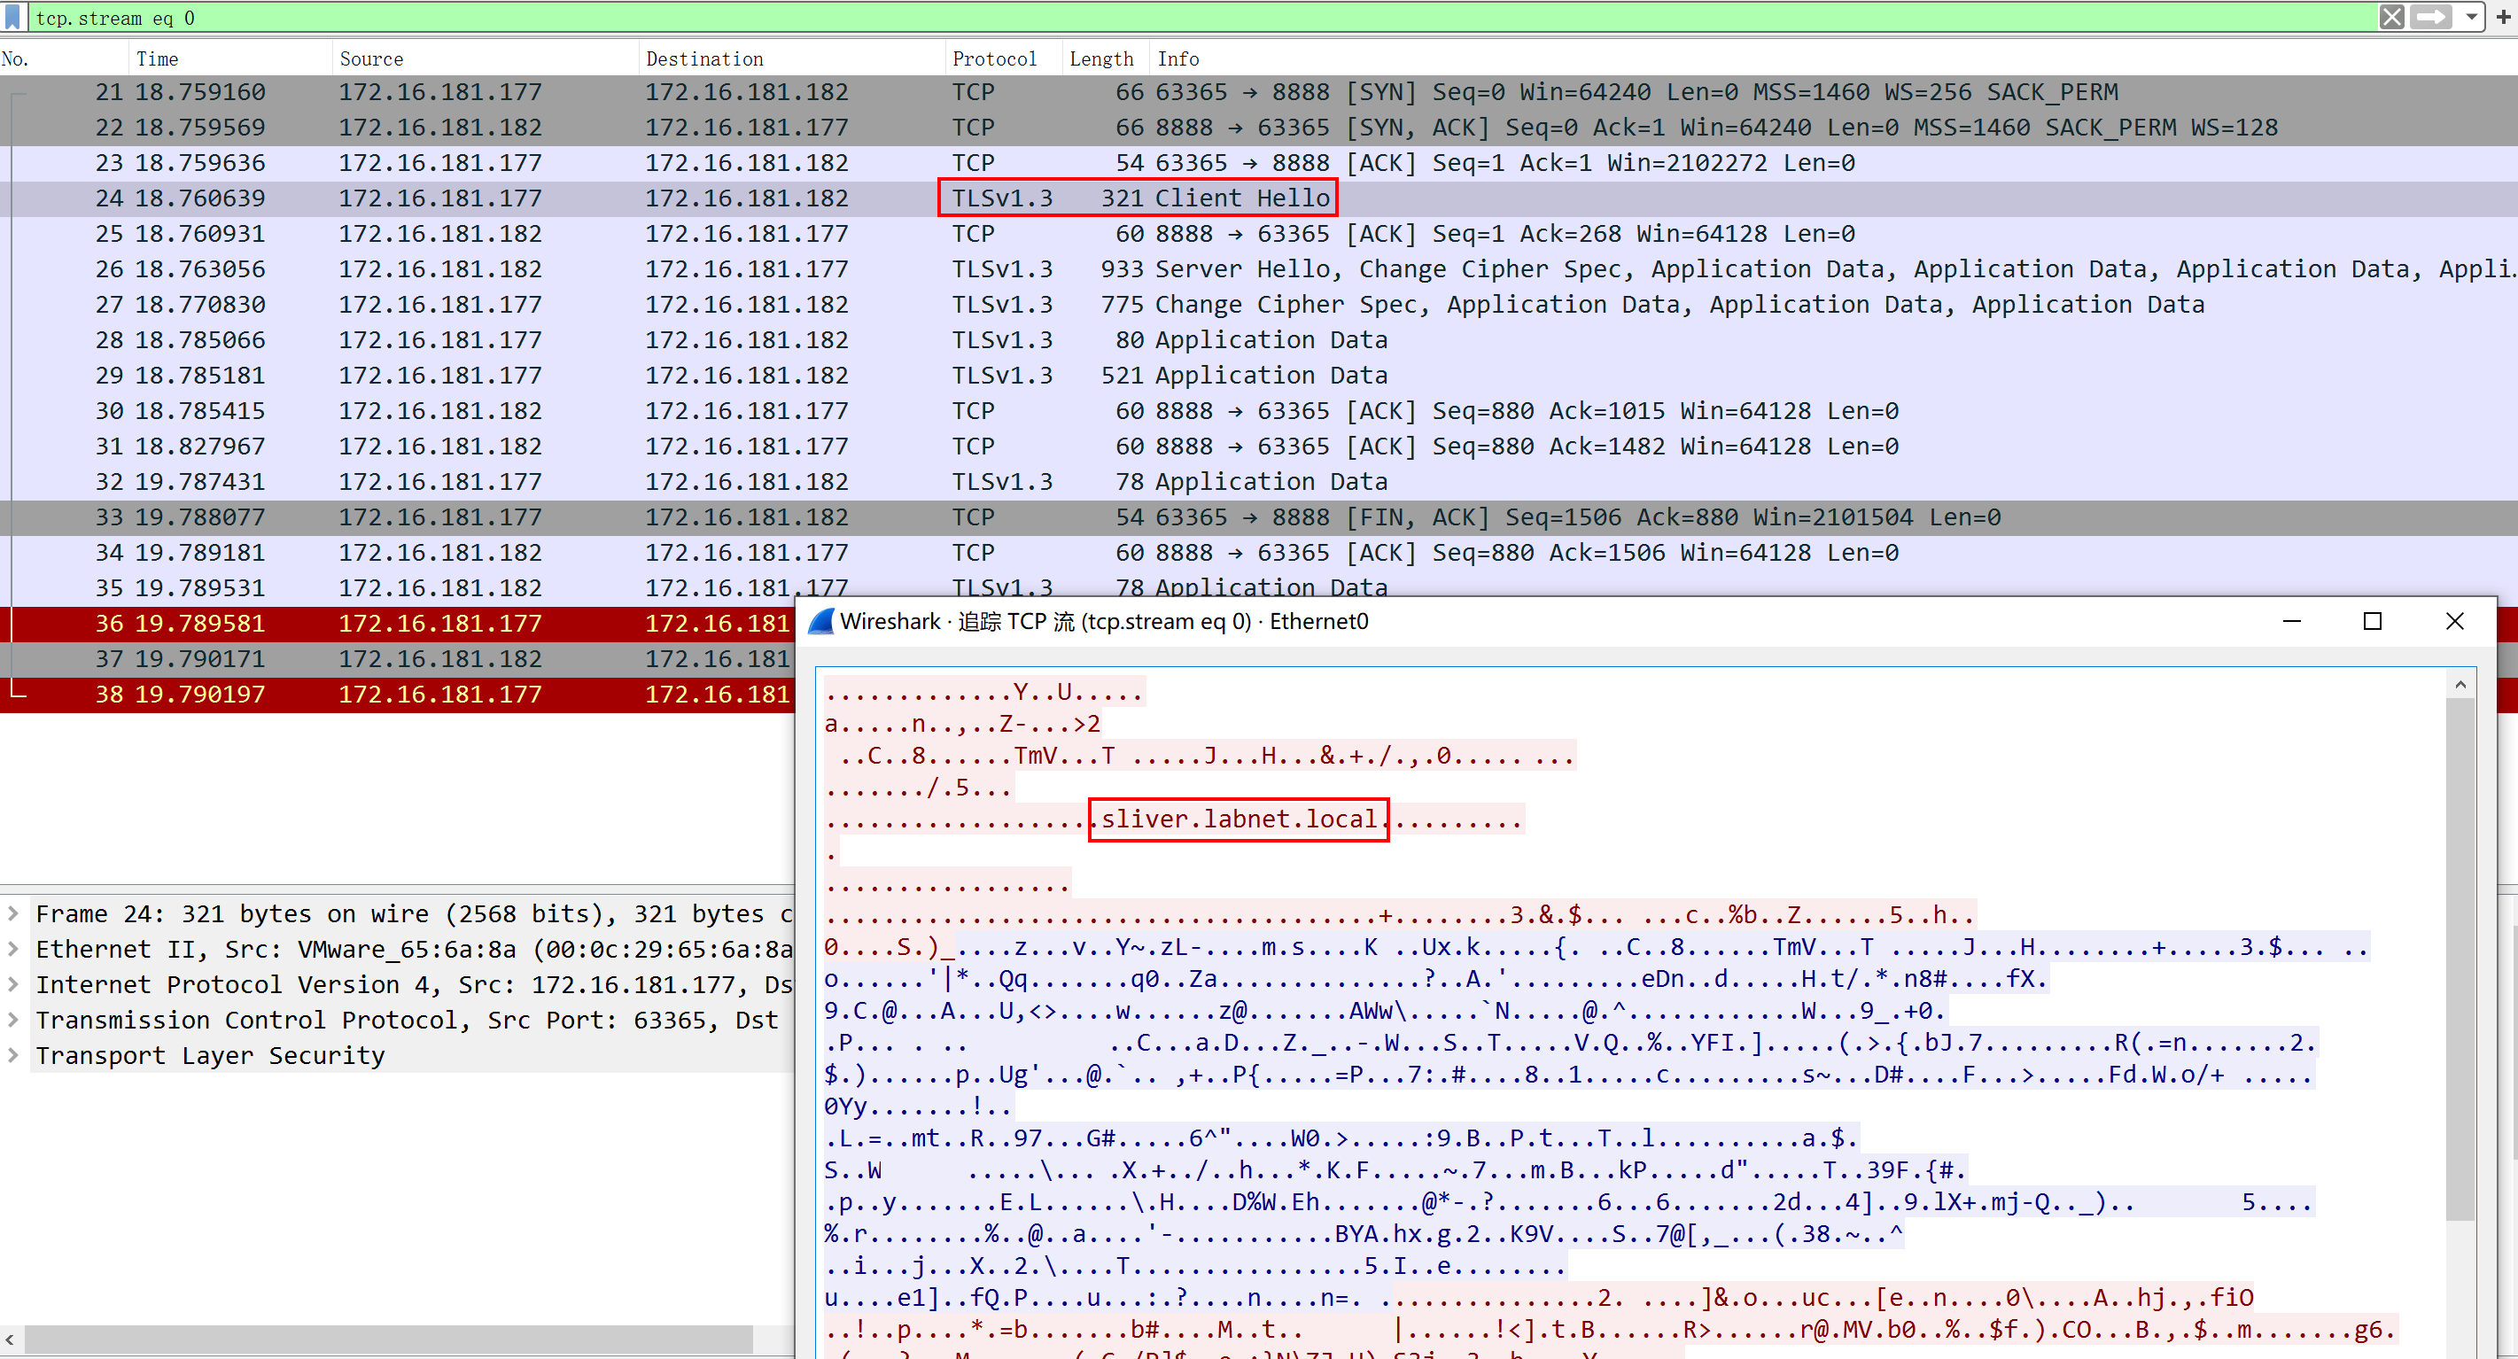Select packet 34 Ack=1506 row
Image resolution: width=2518 pixels, height=1359 pixels.
click(1259, 553)
